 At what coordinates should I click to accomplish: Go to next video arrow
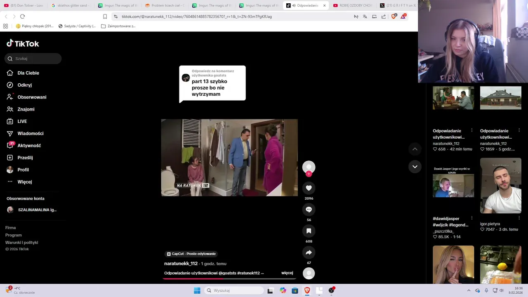pyautogui.click(x=415, y=167)
